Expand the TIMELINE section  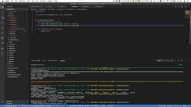click(x=9, y=103)
